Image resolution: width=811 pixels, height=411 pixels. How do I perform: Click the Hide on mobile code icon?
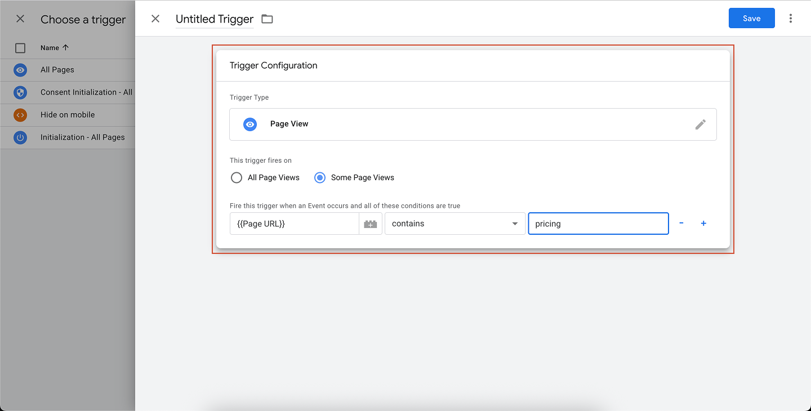[x=20, y=115]
